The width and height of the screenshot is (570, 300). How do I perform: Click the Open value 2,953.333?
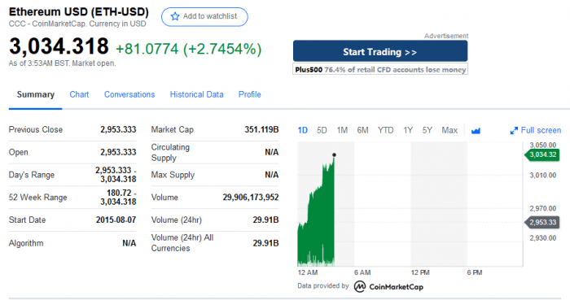coord(118,152)
